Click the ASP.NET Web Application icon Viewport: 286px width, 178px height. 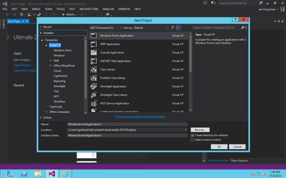pyautogui.click(x=94, y=61)
